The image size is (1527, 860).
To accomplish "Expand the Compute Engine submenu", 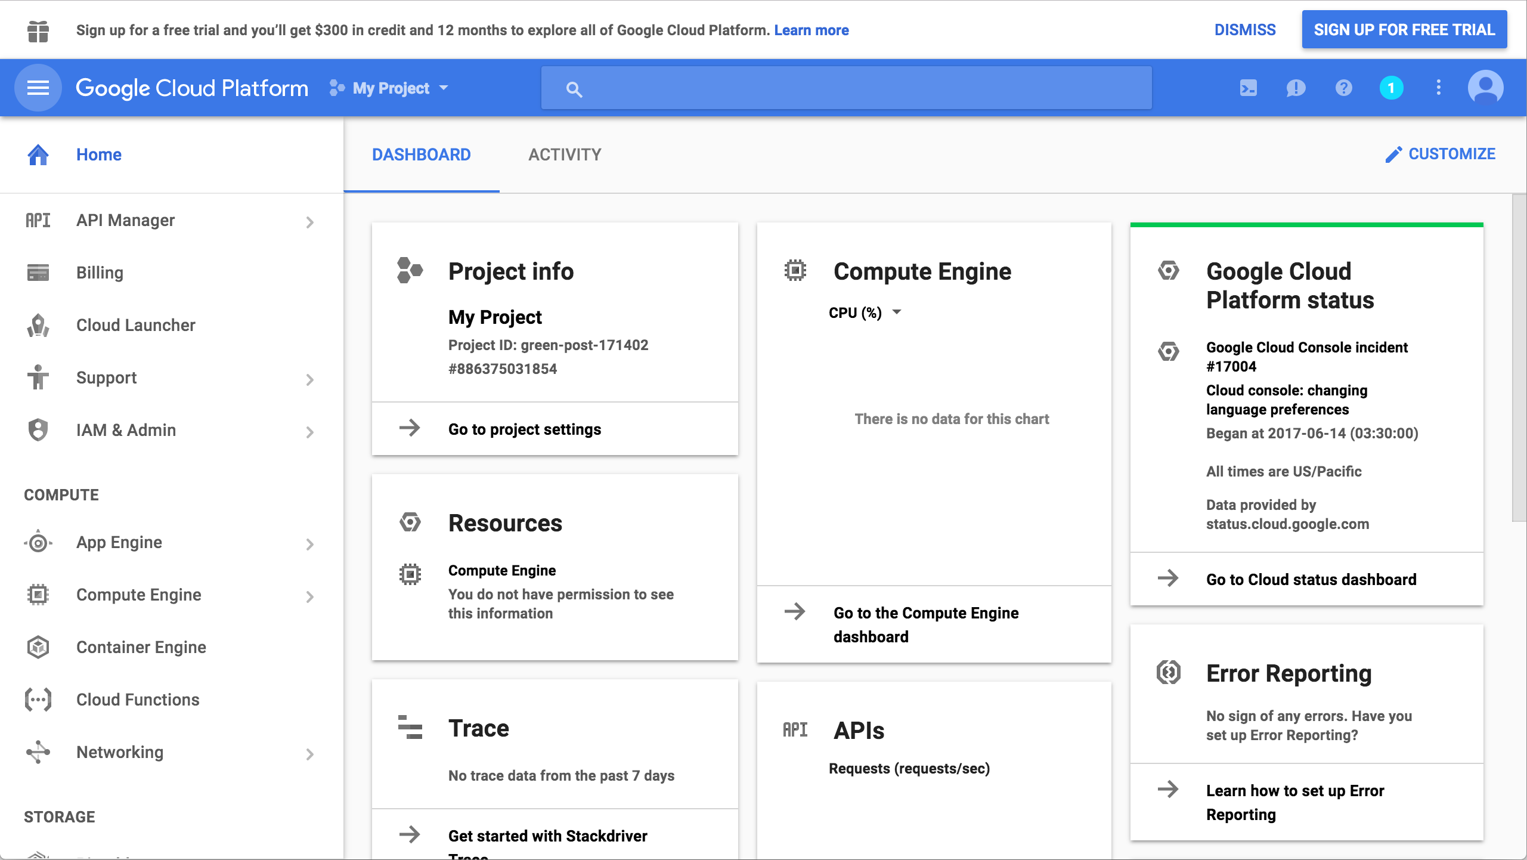I will (x=309, y=595).
